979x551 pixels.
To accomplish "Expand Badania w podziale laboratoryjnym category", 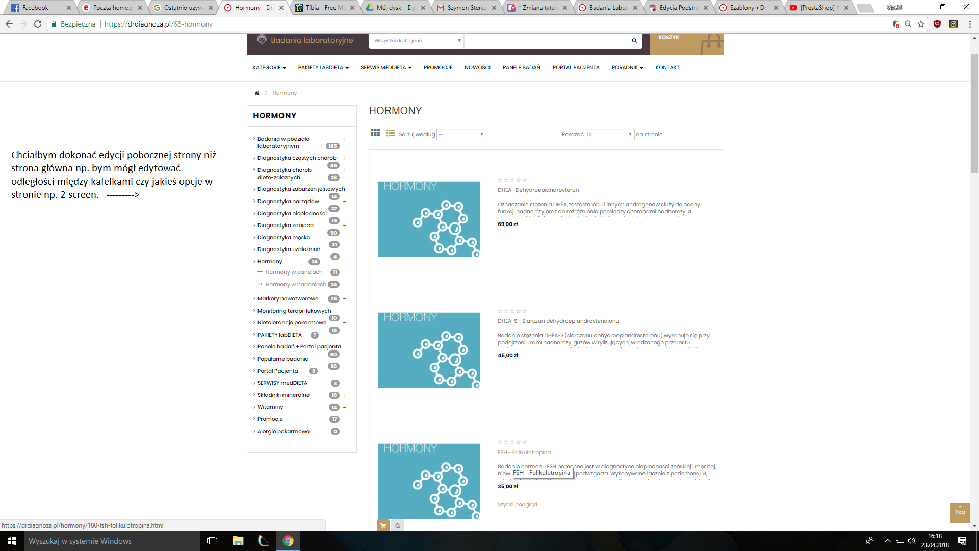I will [345, 139].
